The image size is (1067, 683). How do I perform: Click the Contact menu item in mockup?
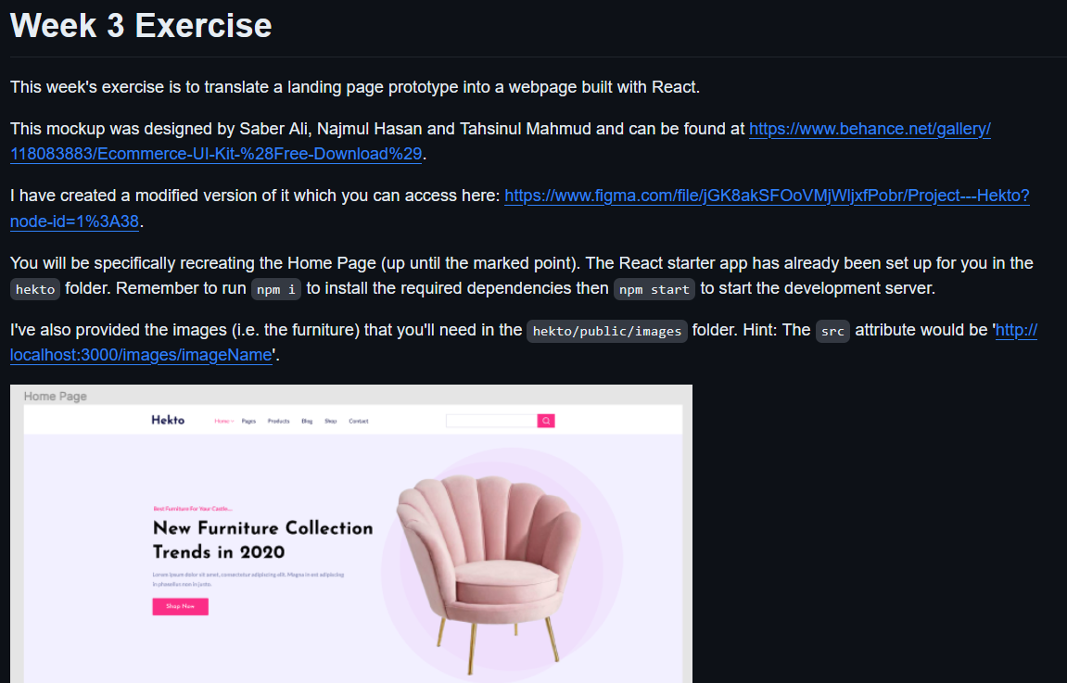click(359, 421)
